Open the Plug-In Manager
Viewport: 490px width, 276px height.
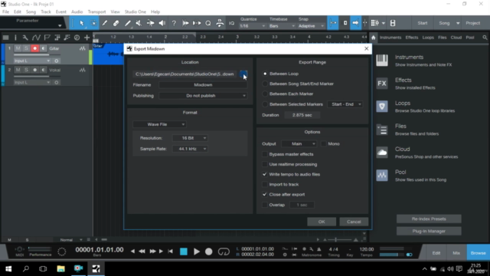429,231
